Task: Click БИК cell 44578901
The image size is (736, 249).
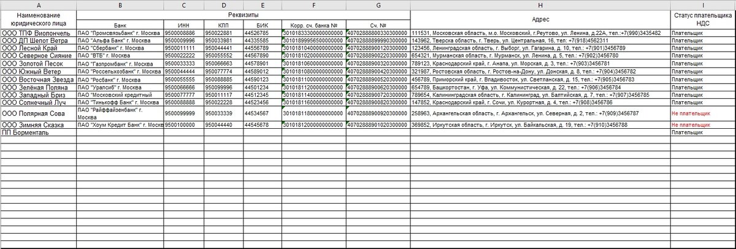Action: click(262, 63)
